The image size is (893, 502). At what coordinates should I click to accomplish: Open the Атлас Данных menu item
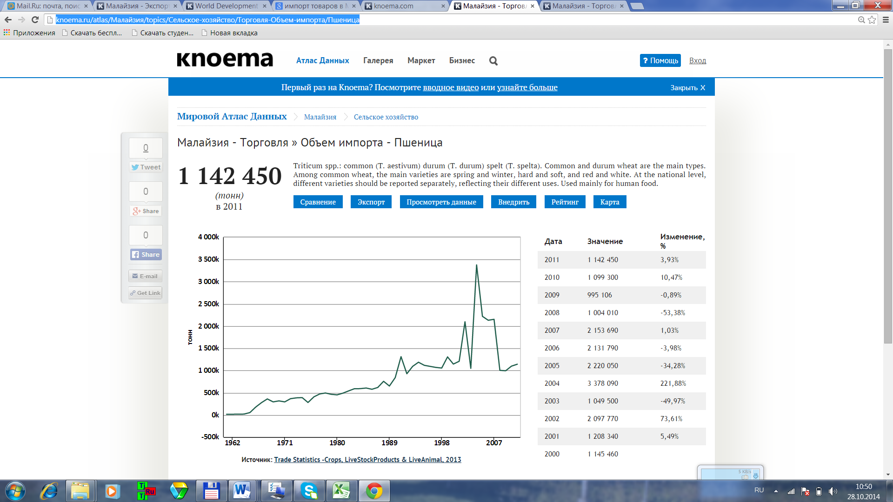tap(322, 60)
